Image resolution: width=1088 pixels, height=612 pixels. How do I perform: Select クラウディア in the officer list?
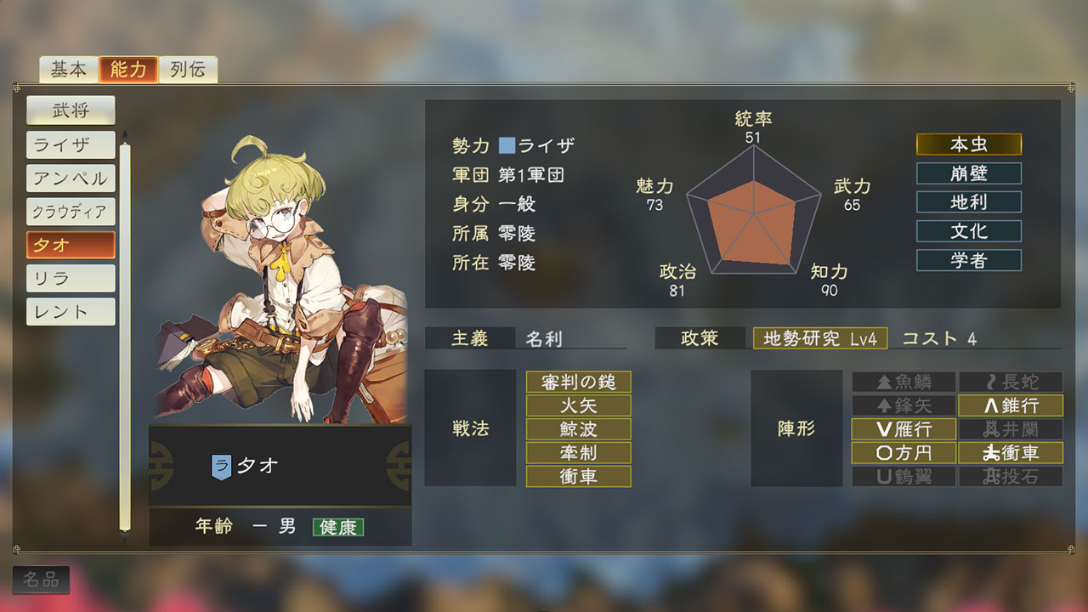coord(71,211)
